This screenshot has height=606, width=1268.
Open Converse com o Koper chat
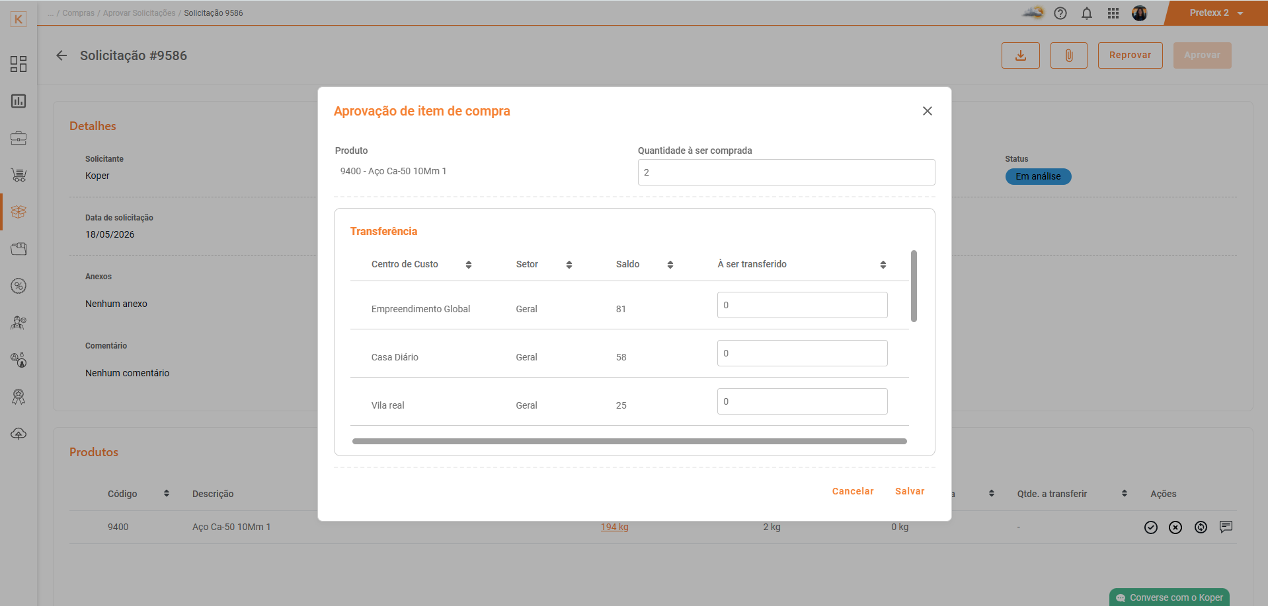(1169, 597)
